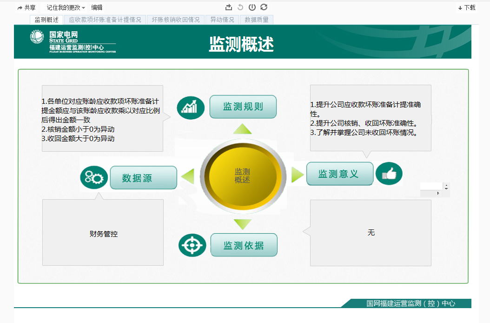Switch to the 监测概述 tab

(46, 20)
